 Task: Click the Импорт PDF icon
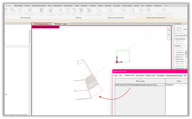tap(81, 10)
